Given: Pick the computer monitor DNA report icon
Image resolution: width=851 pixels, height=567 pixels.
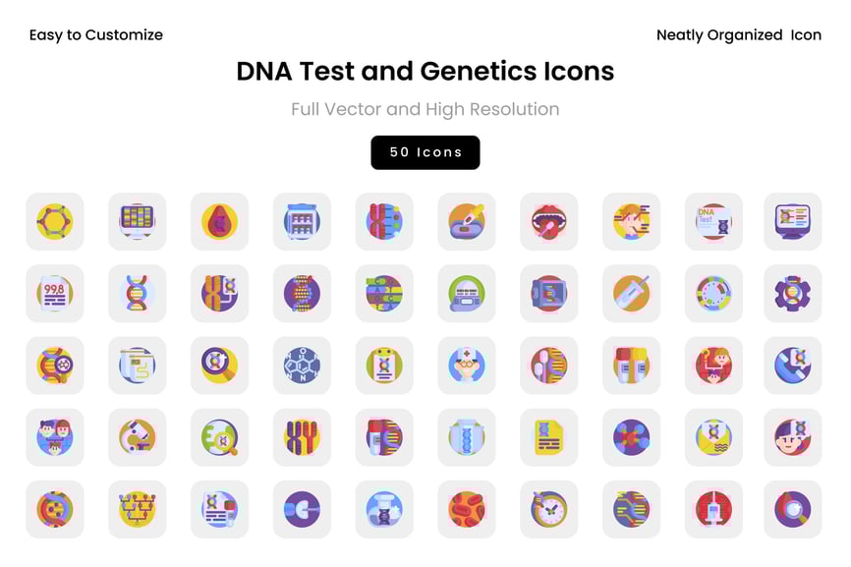Looking at the screenshot, I should (792, 221).
